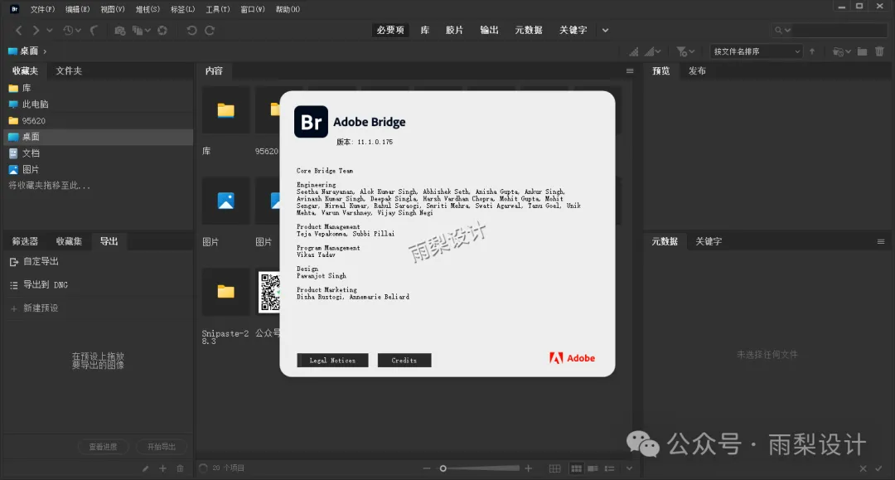Go back with the left arrow icon
Viewport: 895px width, 480px height.
[x=19, y=30]
